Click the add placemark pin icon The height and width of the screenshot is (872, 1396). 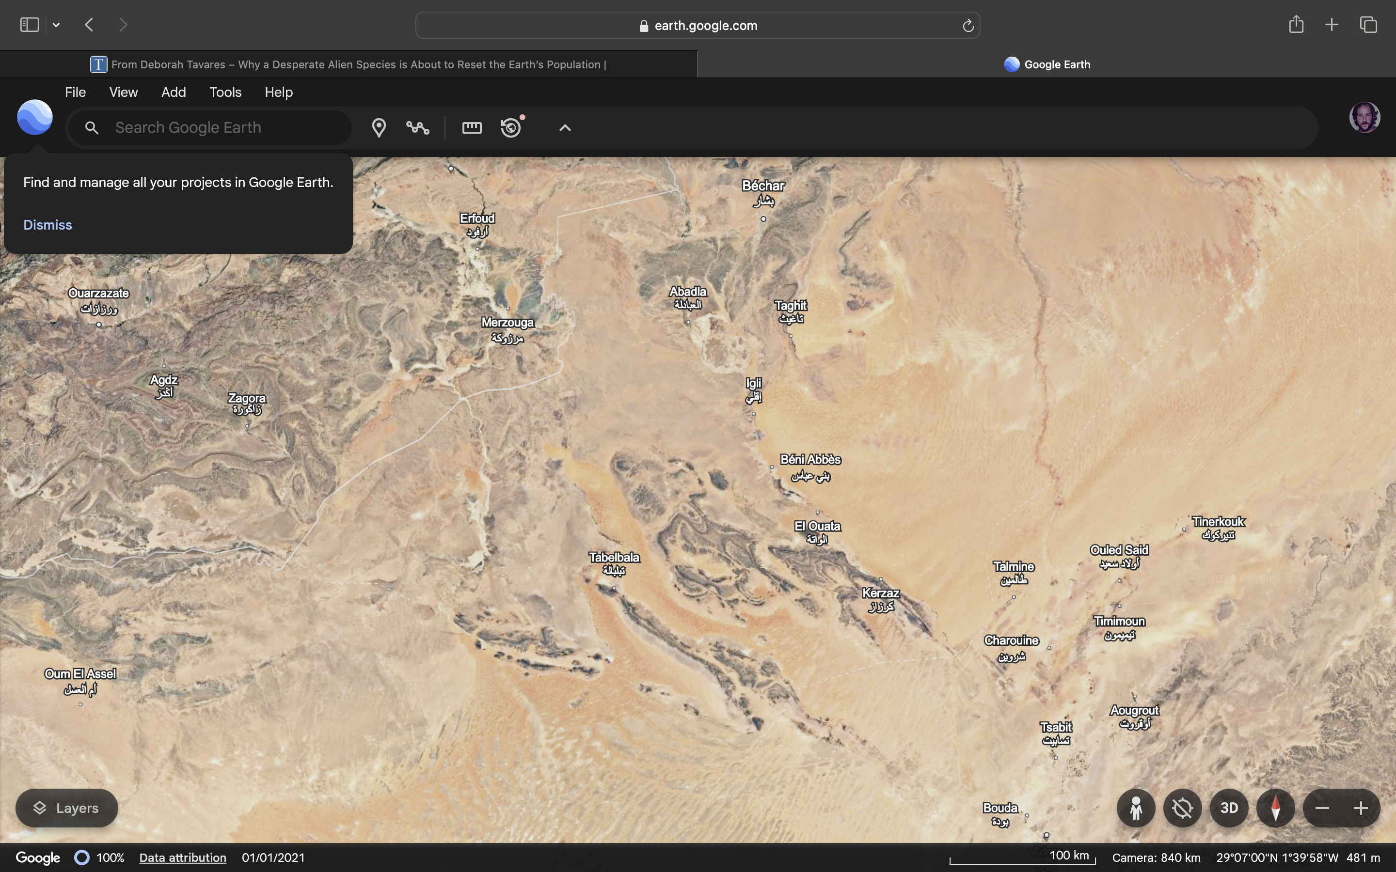click(x=379, y=127)
